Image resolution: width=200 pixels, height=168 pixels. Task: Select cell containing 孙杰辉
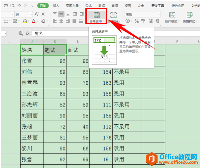pos(32,105)
